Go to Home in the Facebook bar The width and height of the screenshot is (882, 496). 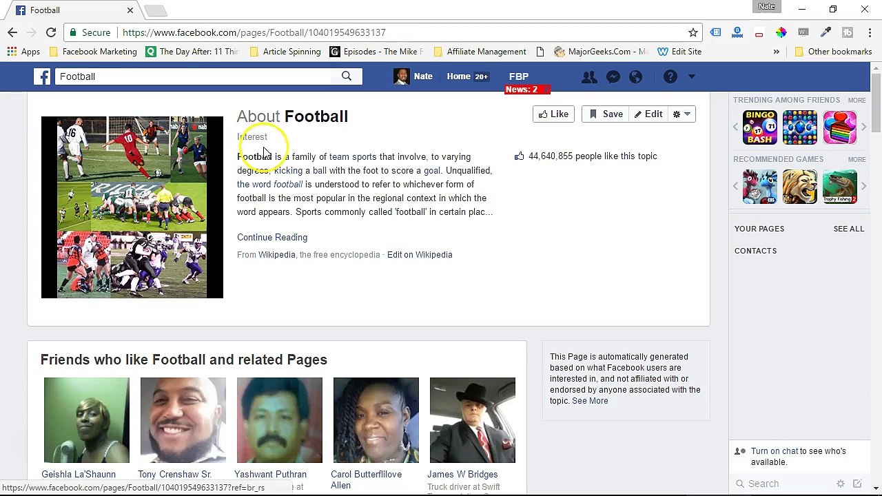[458, 76]
